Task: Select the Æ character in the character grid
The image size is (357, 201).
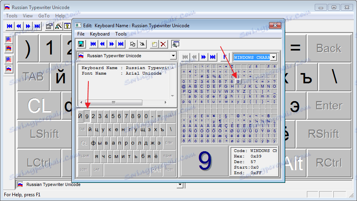Action: point(220,126)
